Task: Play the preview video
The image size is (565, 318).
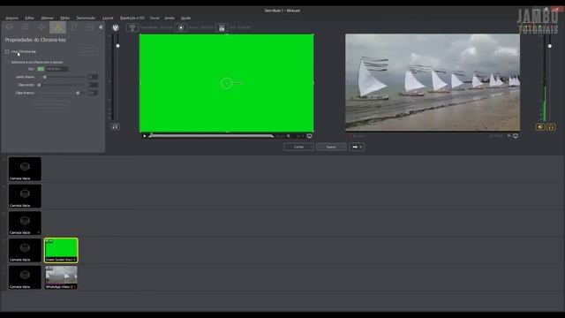Action: tap(145, 136)
